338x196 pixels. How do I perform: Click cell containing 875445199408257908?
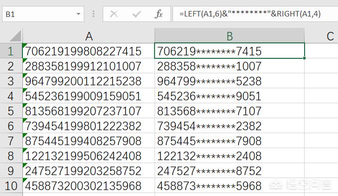pyautogui.click(x=89, y=141)
